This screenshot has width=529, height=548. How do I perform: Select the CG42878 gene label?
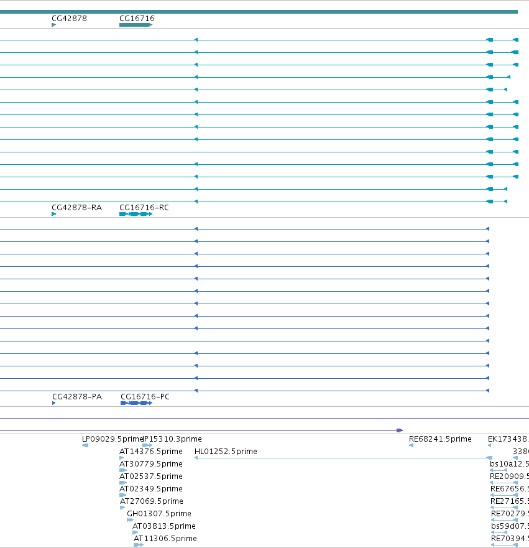point(69,19)
